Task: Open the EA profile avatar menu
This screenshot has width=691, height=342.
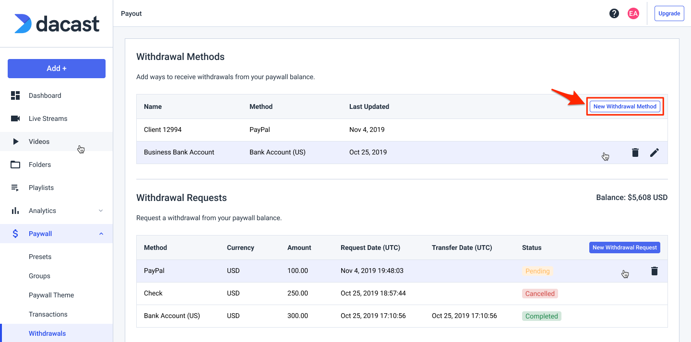Action: tap(633, 13)
